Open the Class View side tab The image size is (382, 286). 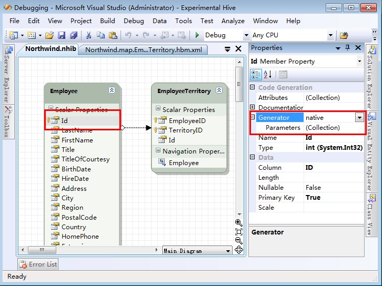[371, 214]
